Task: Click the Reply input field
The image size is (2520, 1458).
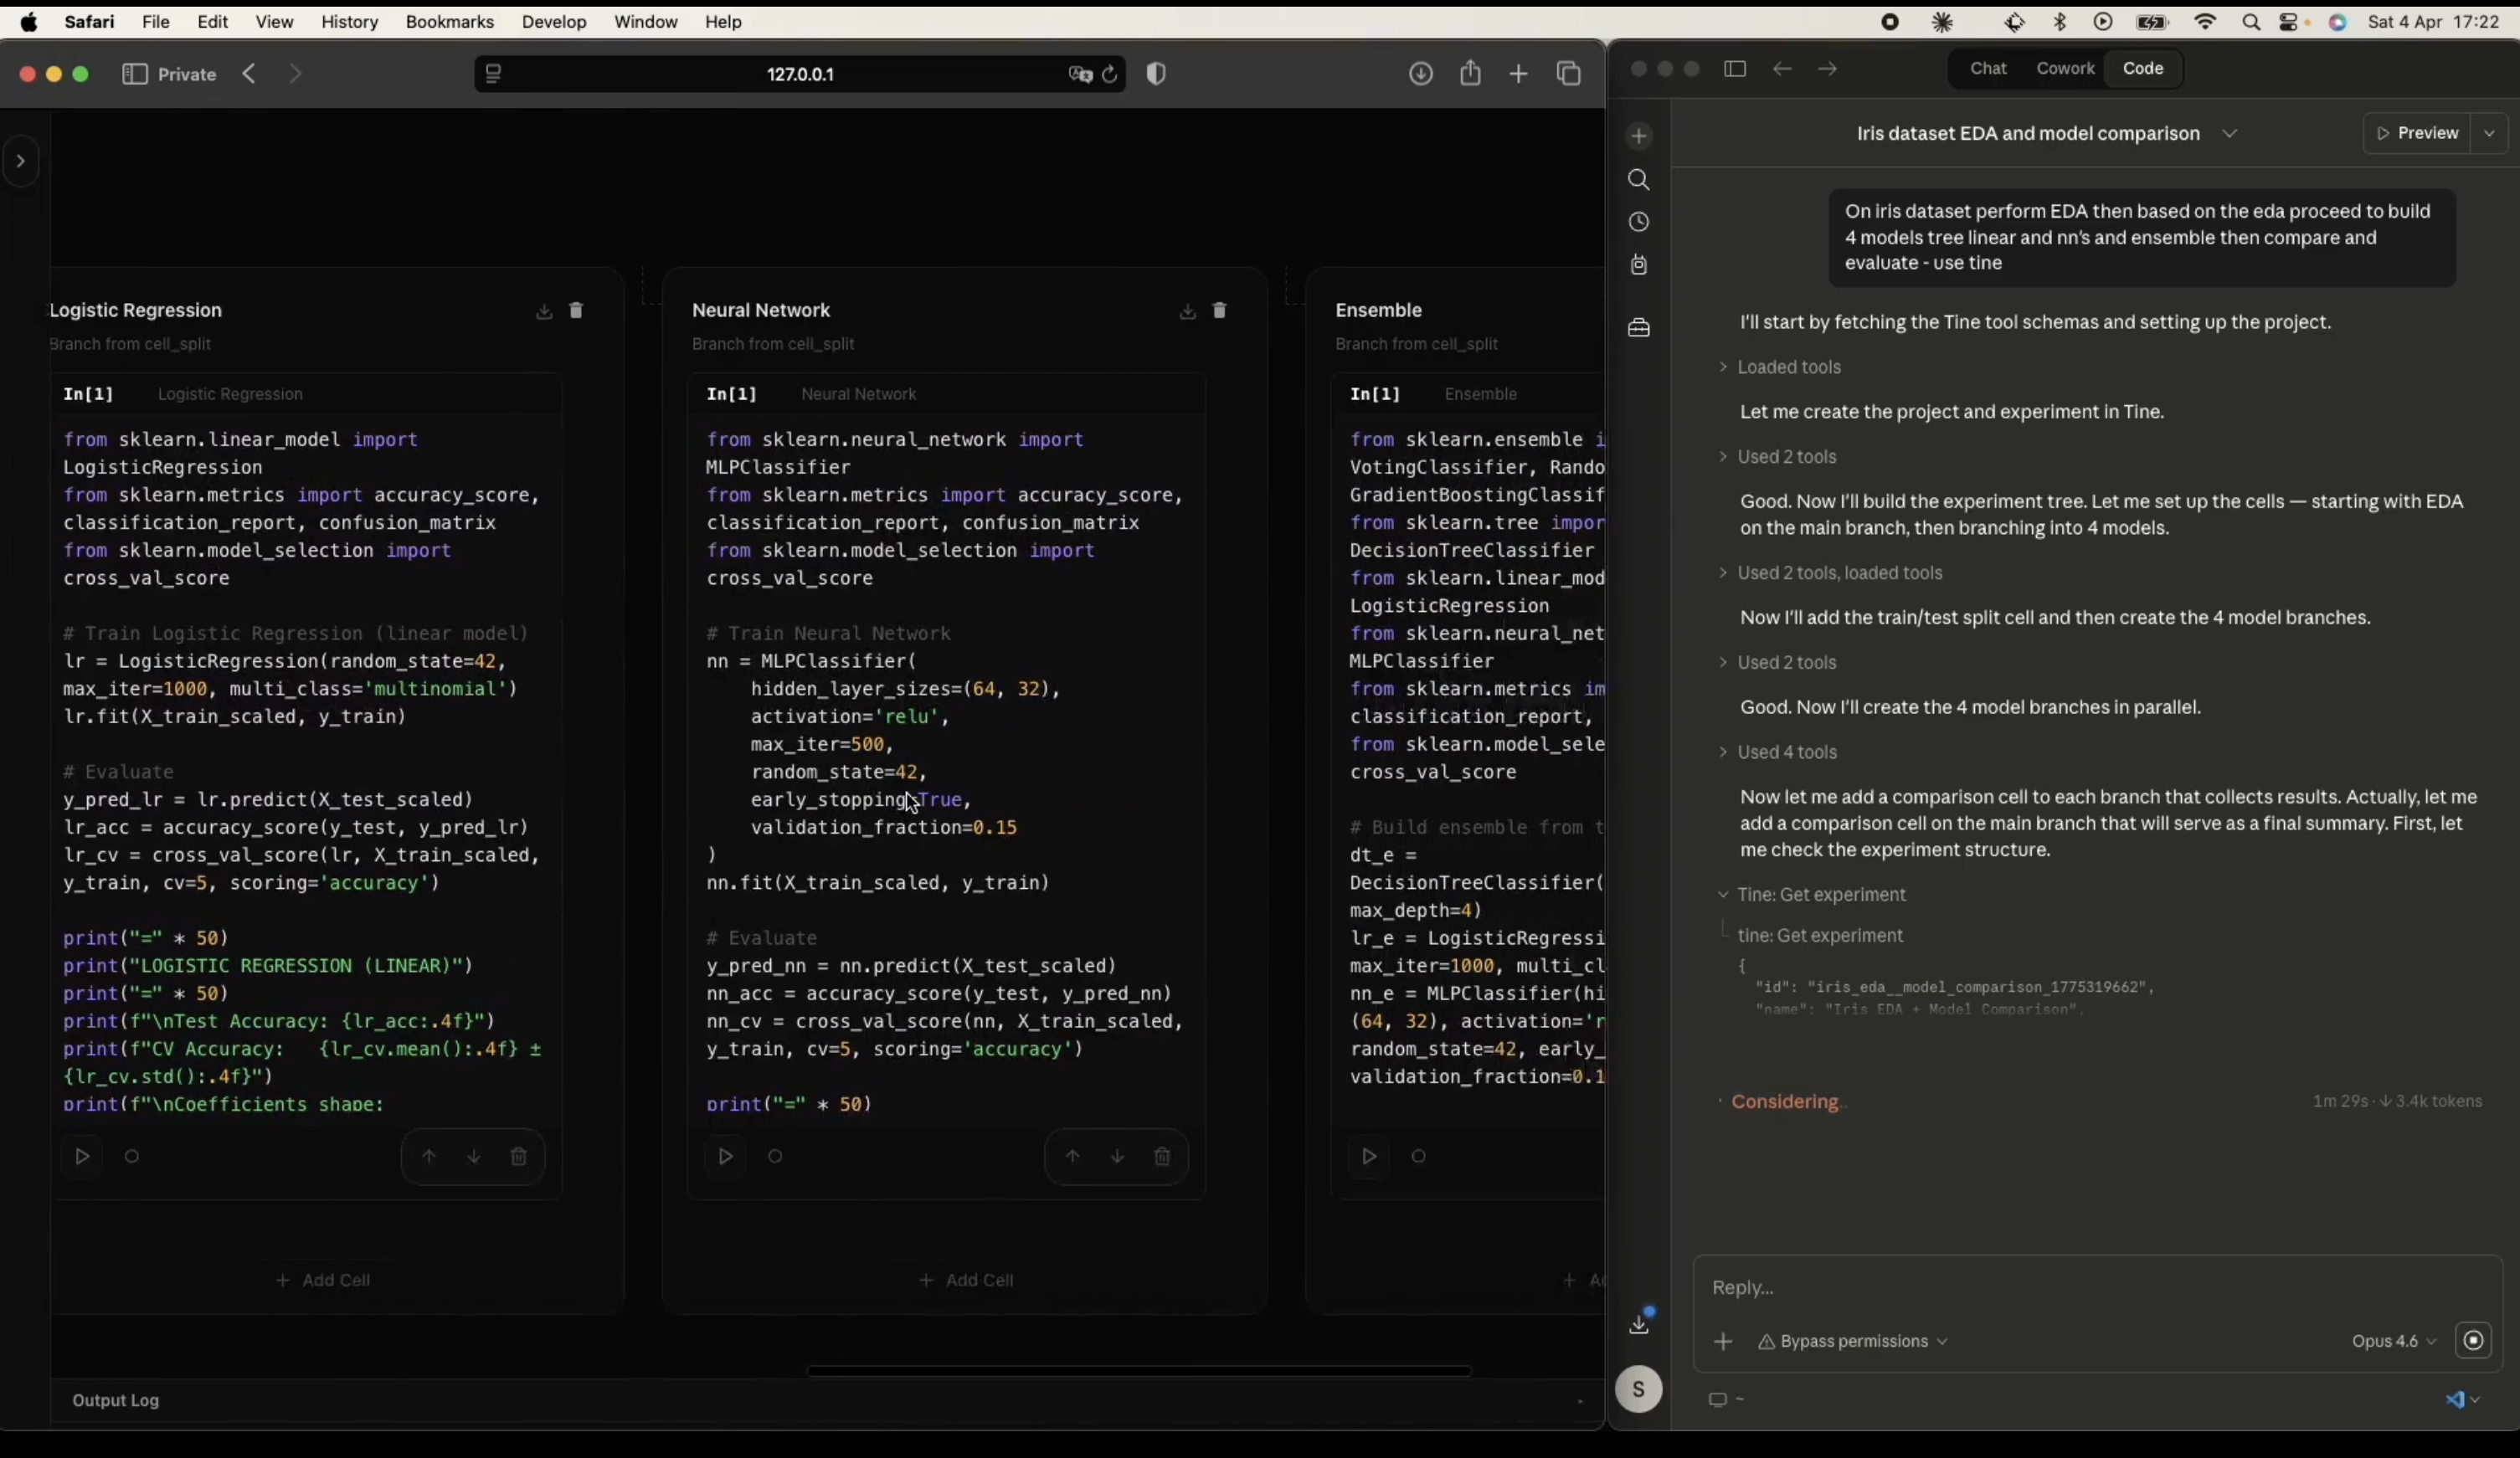Action: [x=2090, y=1288]
